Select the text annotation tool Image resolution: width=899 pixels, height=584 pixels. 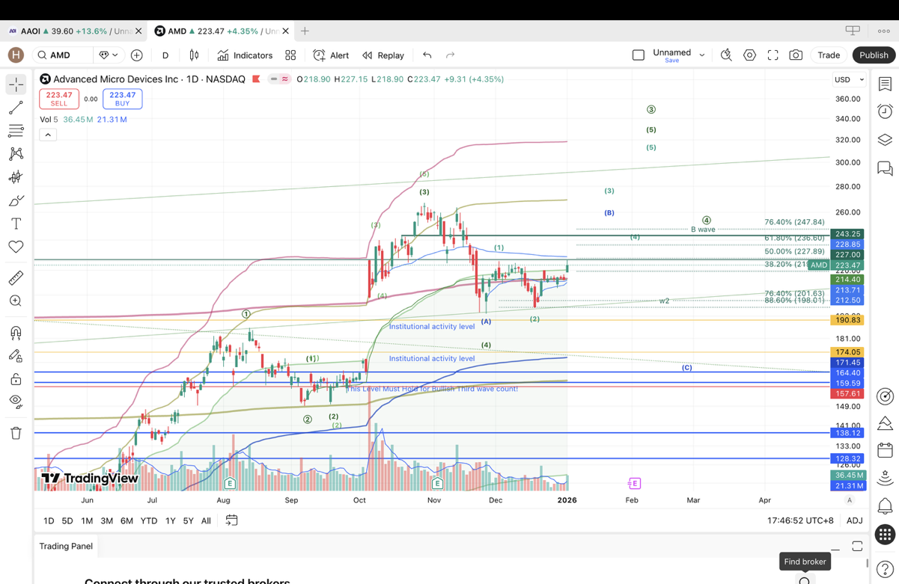[16, 224]
